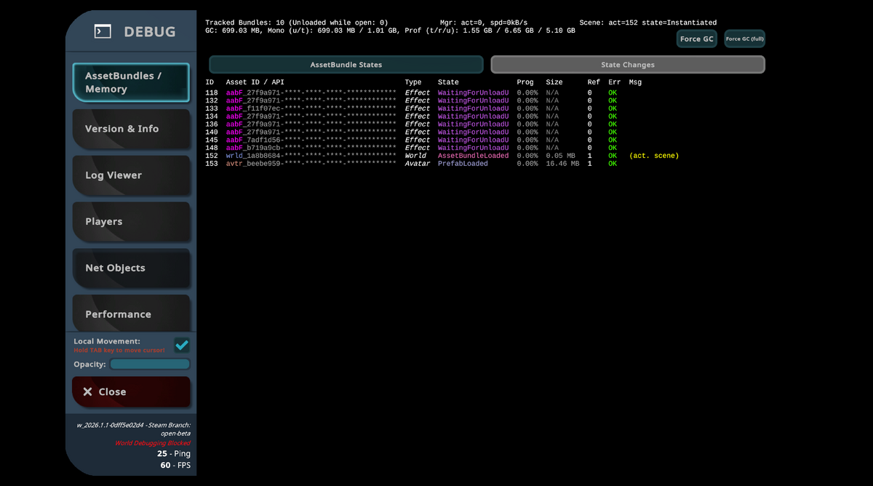Viewport: 873px width, 486px height.
Task: Switch to the AssetBundle States tab
Action: pos(346,65)
